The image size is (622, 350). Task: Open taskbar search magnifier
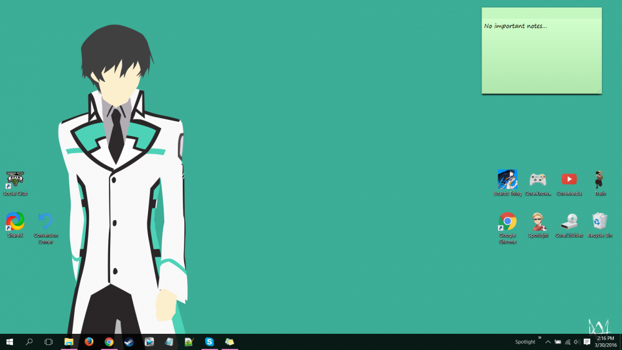pos(29,342)
